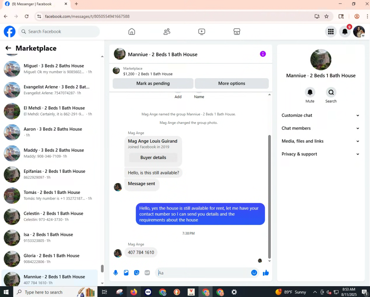Open the emoji picker in message box

(254, 273)
